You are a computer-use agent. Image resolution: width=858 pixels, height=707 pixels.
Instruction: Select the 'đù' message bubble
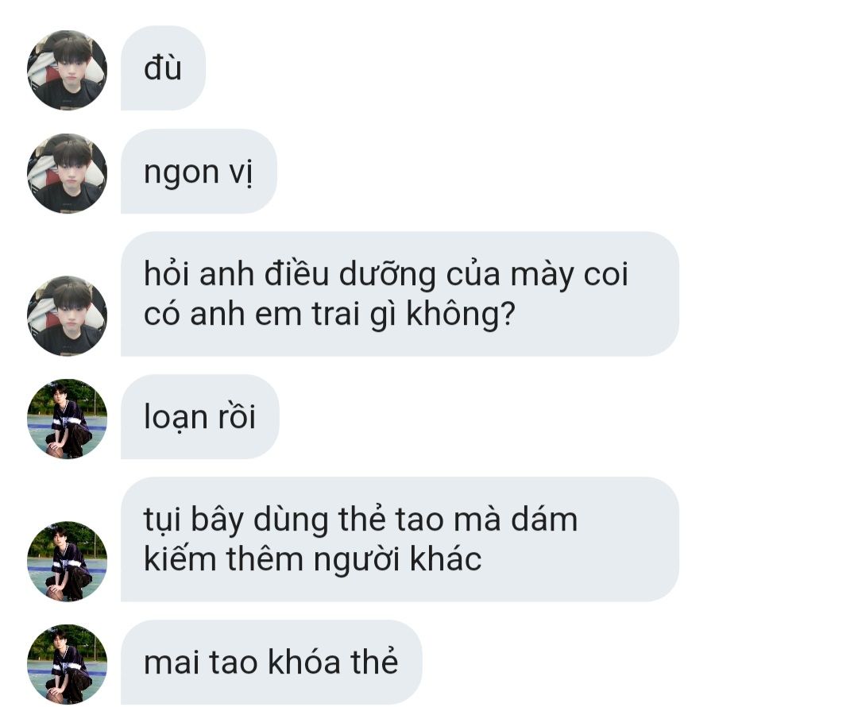pyautogui.click(x=163, y=68)
